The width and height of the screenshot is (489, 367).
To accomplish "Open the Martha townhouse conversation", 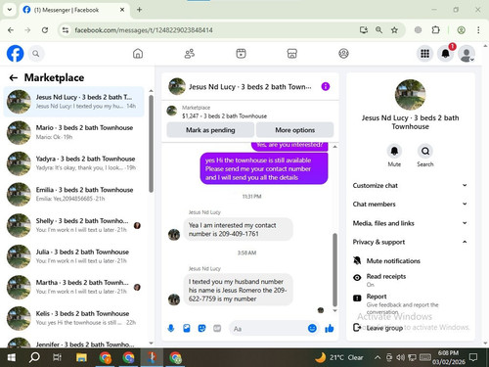I will [x=74, y=287].
